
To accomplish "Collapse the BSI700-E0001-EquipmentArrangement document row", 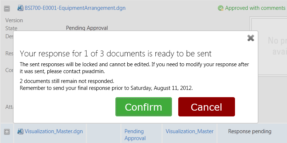I will coord(7,8).
